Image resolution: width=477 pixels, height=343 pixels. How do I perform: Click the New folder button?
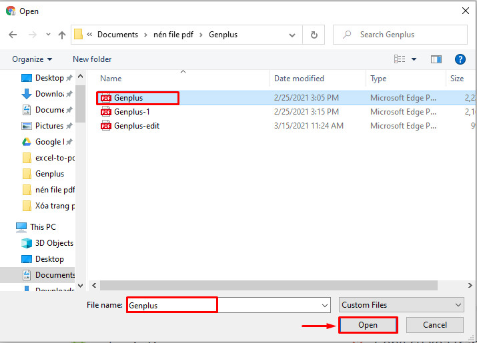coord(92,59)
